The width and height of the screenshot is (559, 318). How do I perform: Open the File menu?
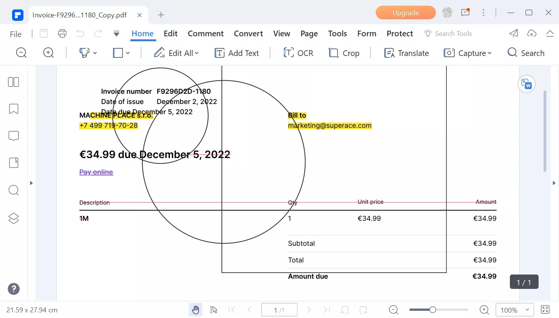[x=15, y=34]
